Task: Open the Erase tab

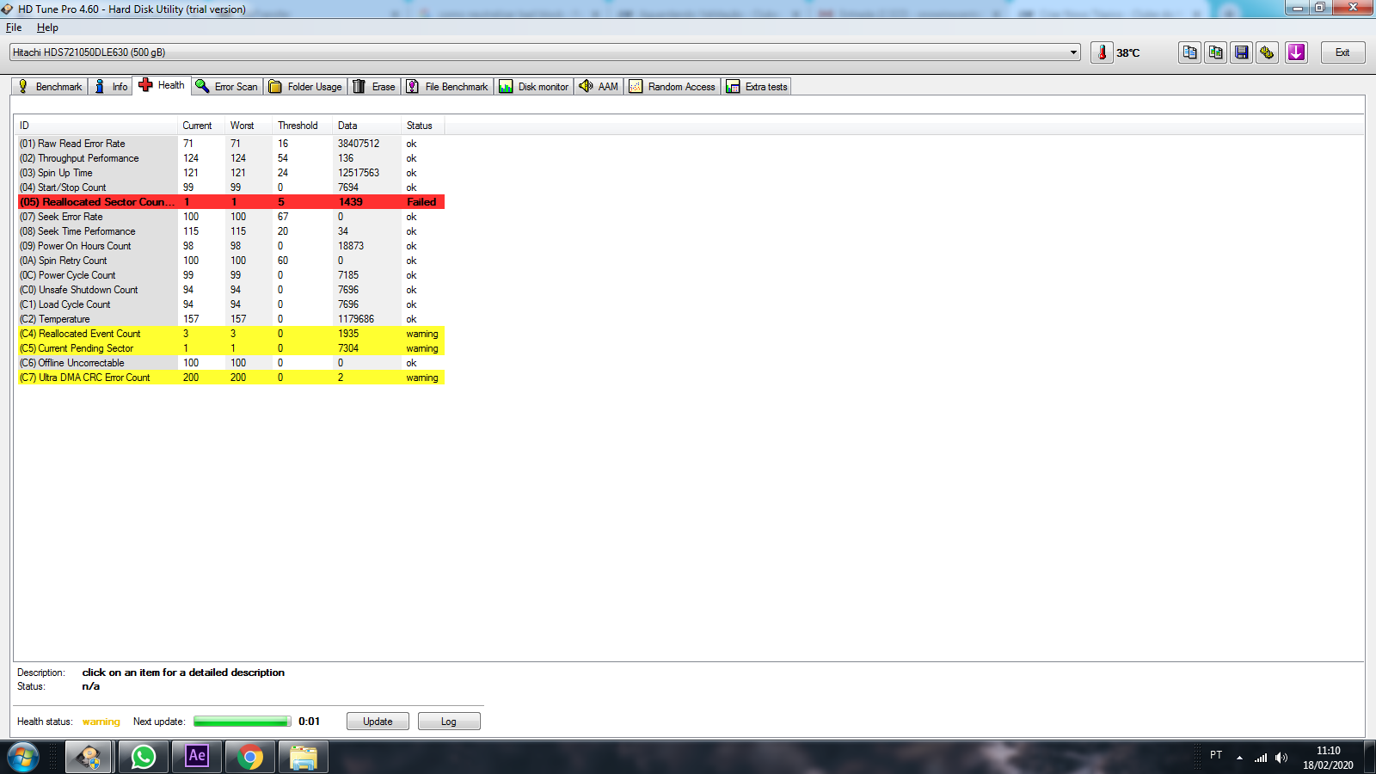Action: [374, 87]
